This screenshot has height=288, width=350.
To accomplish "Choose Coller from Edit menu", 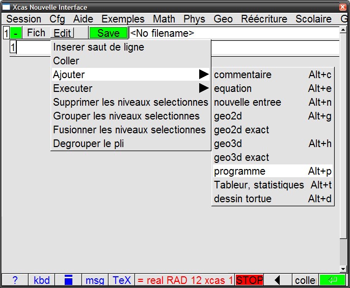I will (x=130, y=61).
